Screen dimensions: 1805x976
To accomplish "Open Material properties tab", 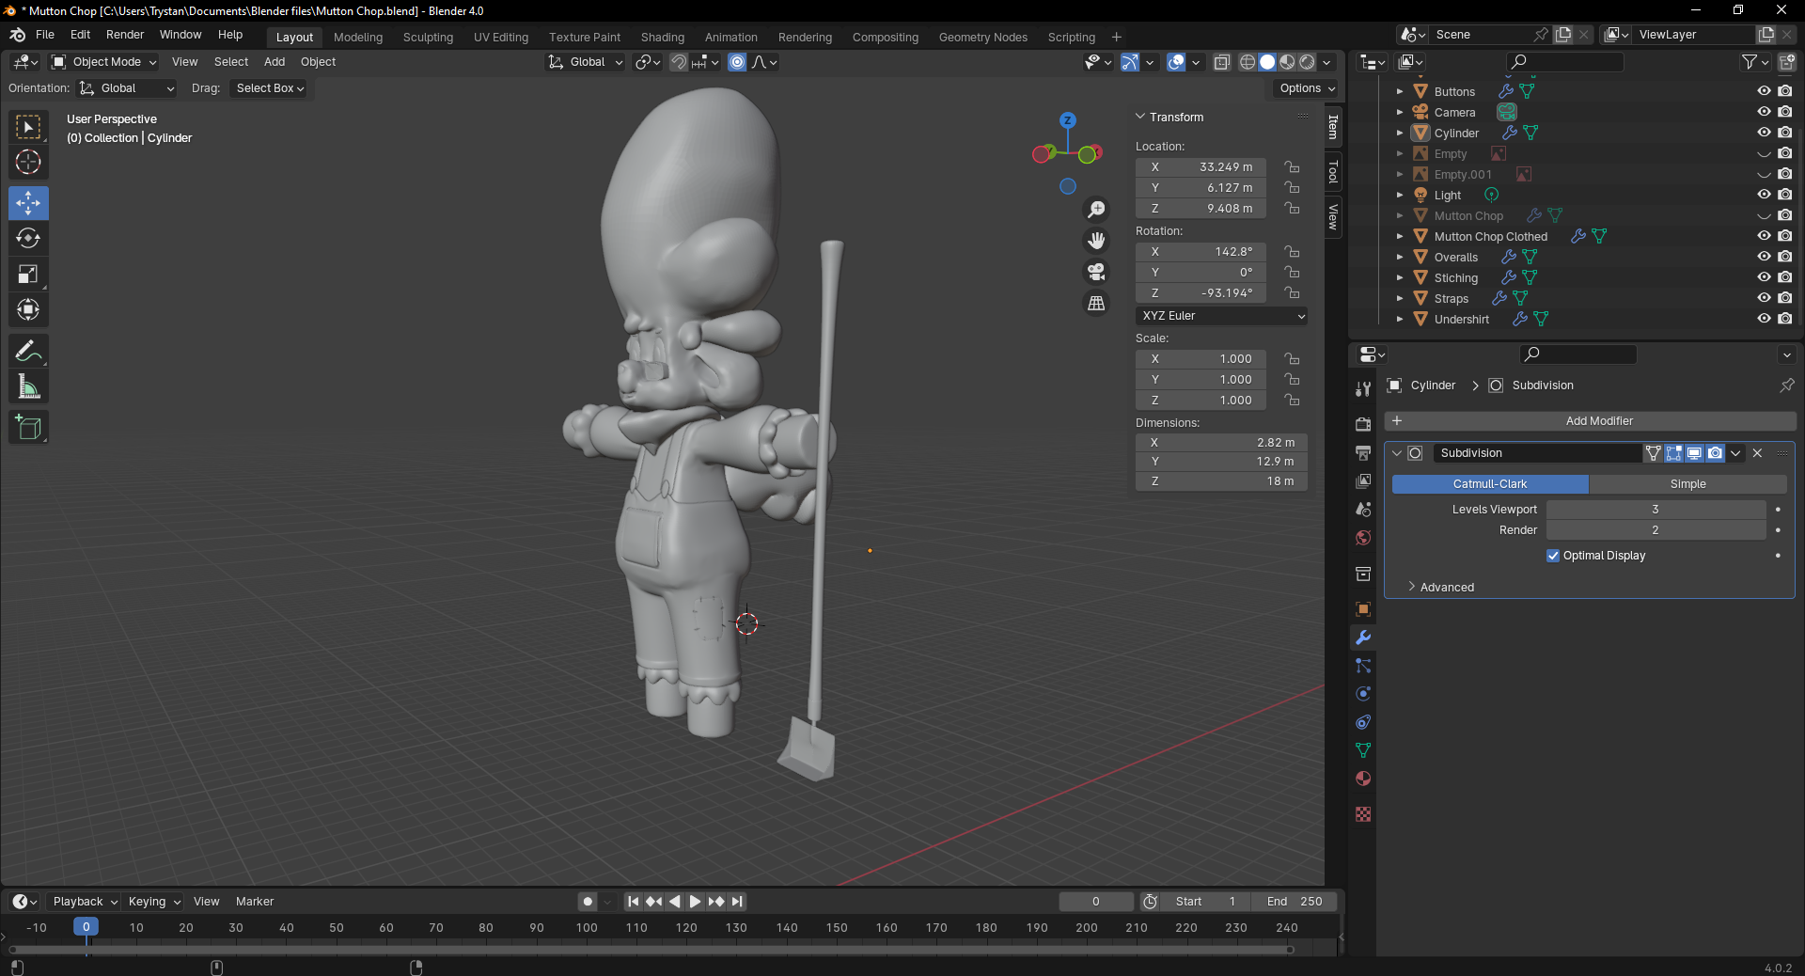I will (1363, 779).
